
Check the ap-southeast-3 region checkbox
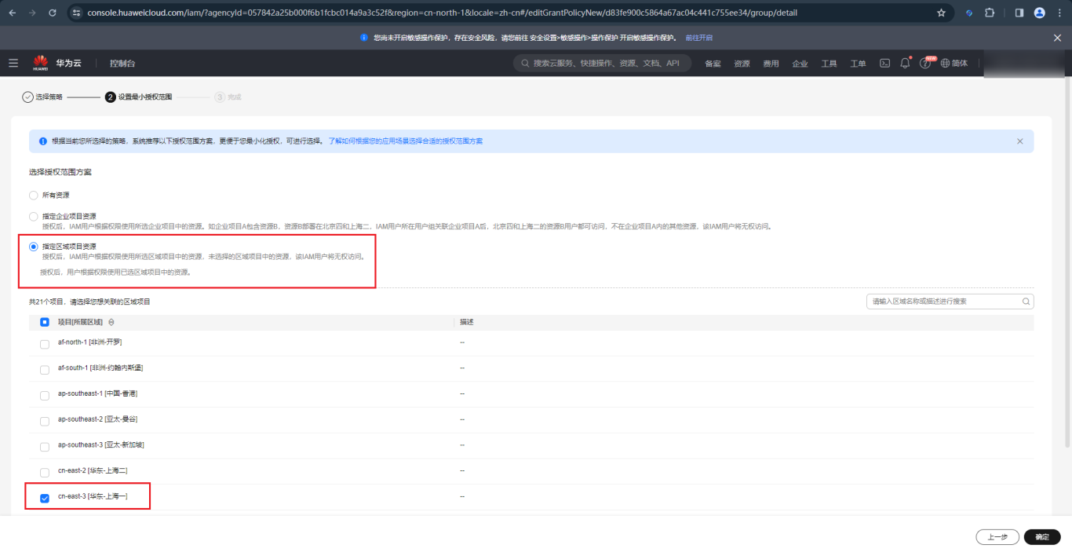tap(45, 447)
